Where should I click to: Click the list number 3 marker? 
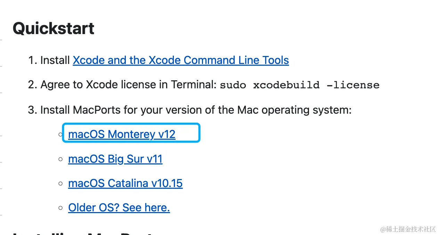(x=32, y=110)
